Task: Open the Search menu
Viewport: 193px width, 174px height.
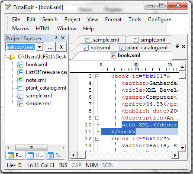Action: (50, 19)
